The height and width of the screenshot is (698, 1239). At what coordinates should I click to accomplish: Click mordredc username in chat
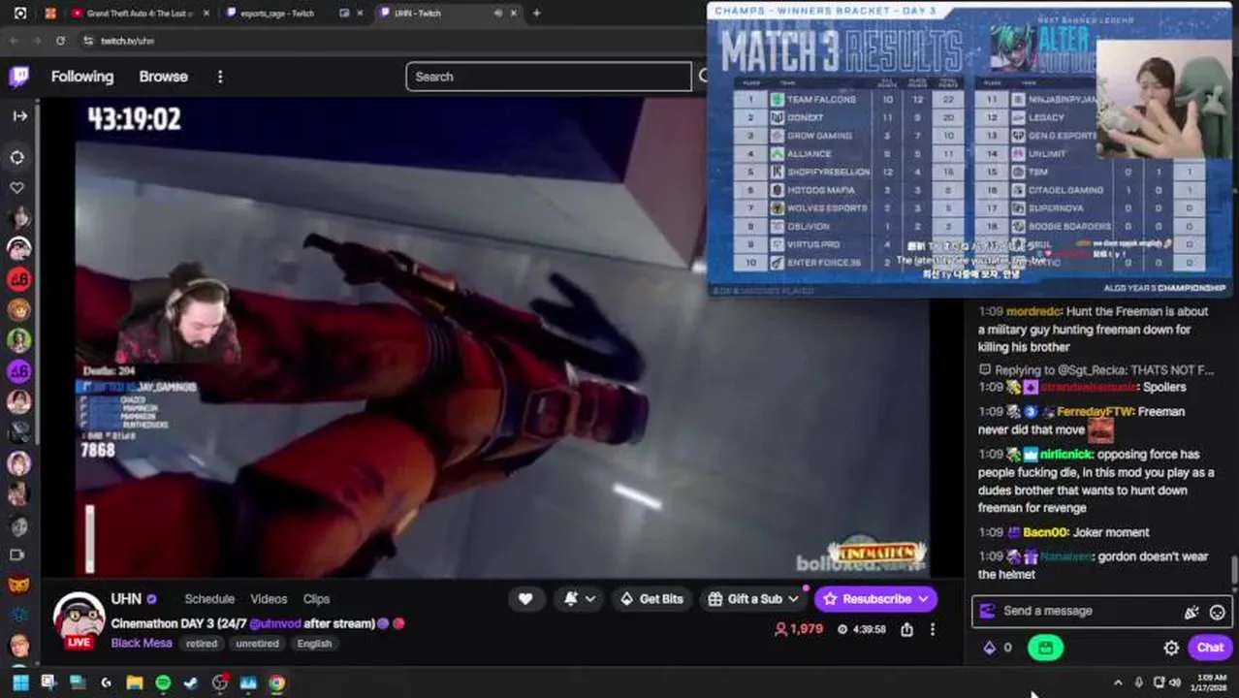1033,311
